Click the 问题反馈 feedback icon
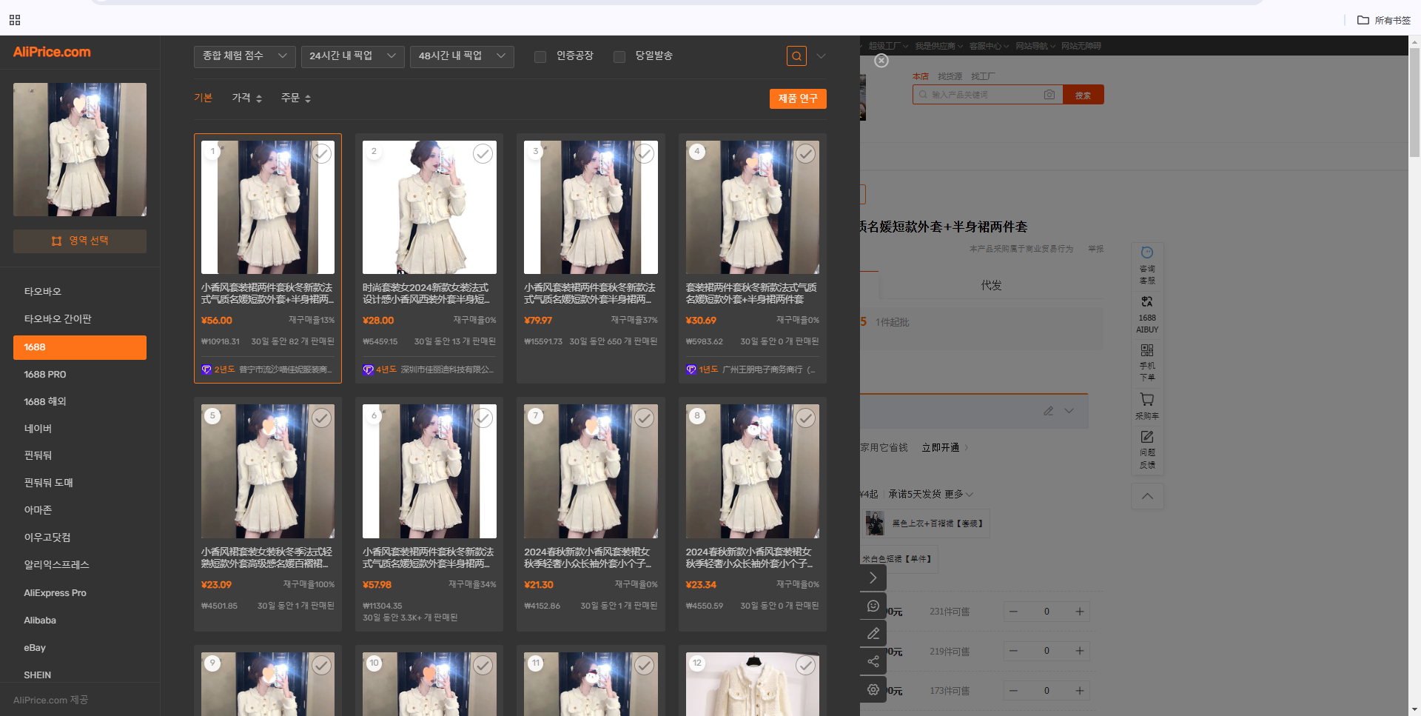The width and height of the screenshot is (1421, 716). [x=1147, y=450]
